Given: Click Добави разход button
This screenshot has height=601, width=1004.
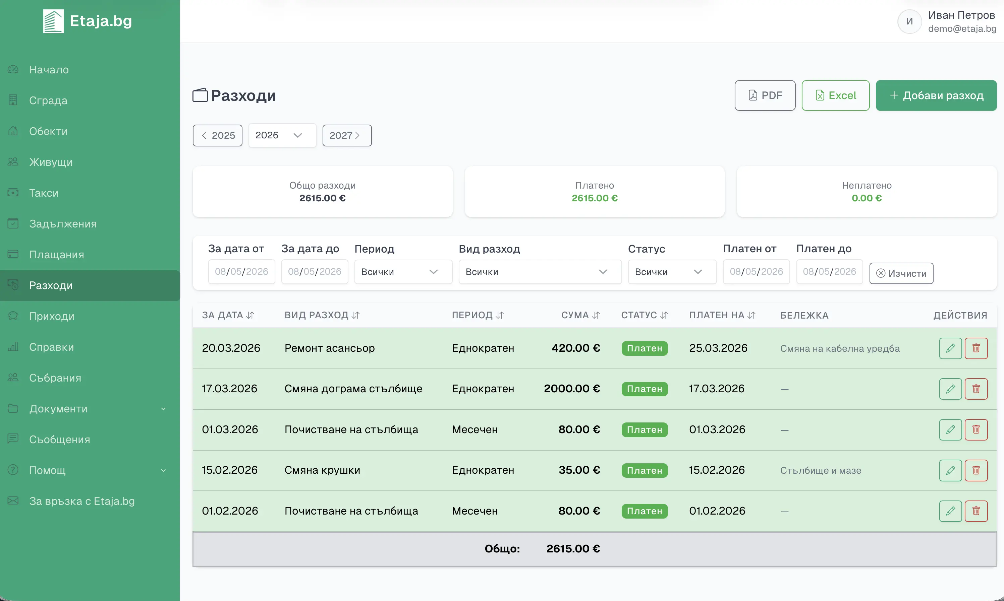Looking at the screenshot, I should coord(936,95).
